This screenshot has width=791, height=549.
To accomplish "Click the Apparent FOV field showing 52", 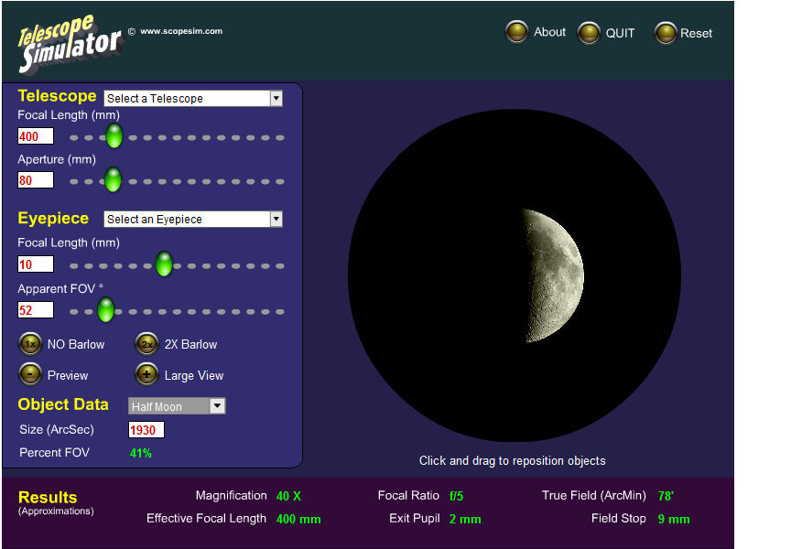I will pyautogui.click(x=36, y=310).
